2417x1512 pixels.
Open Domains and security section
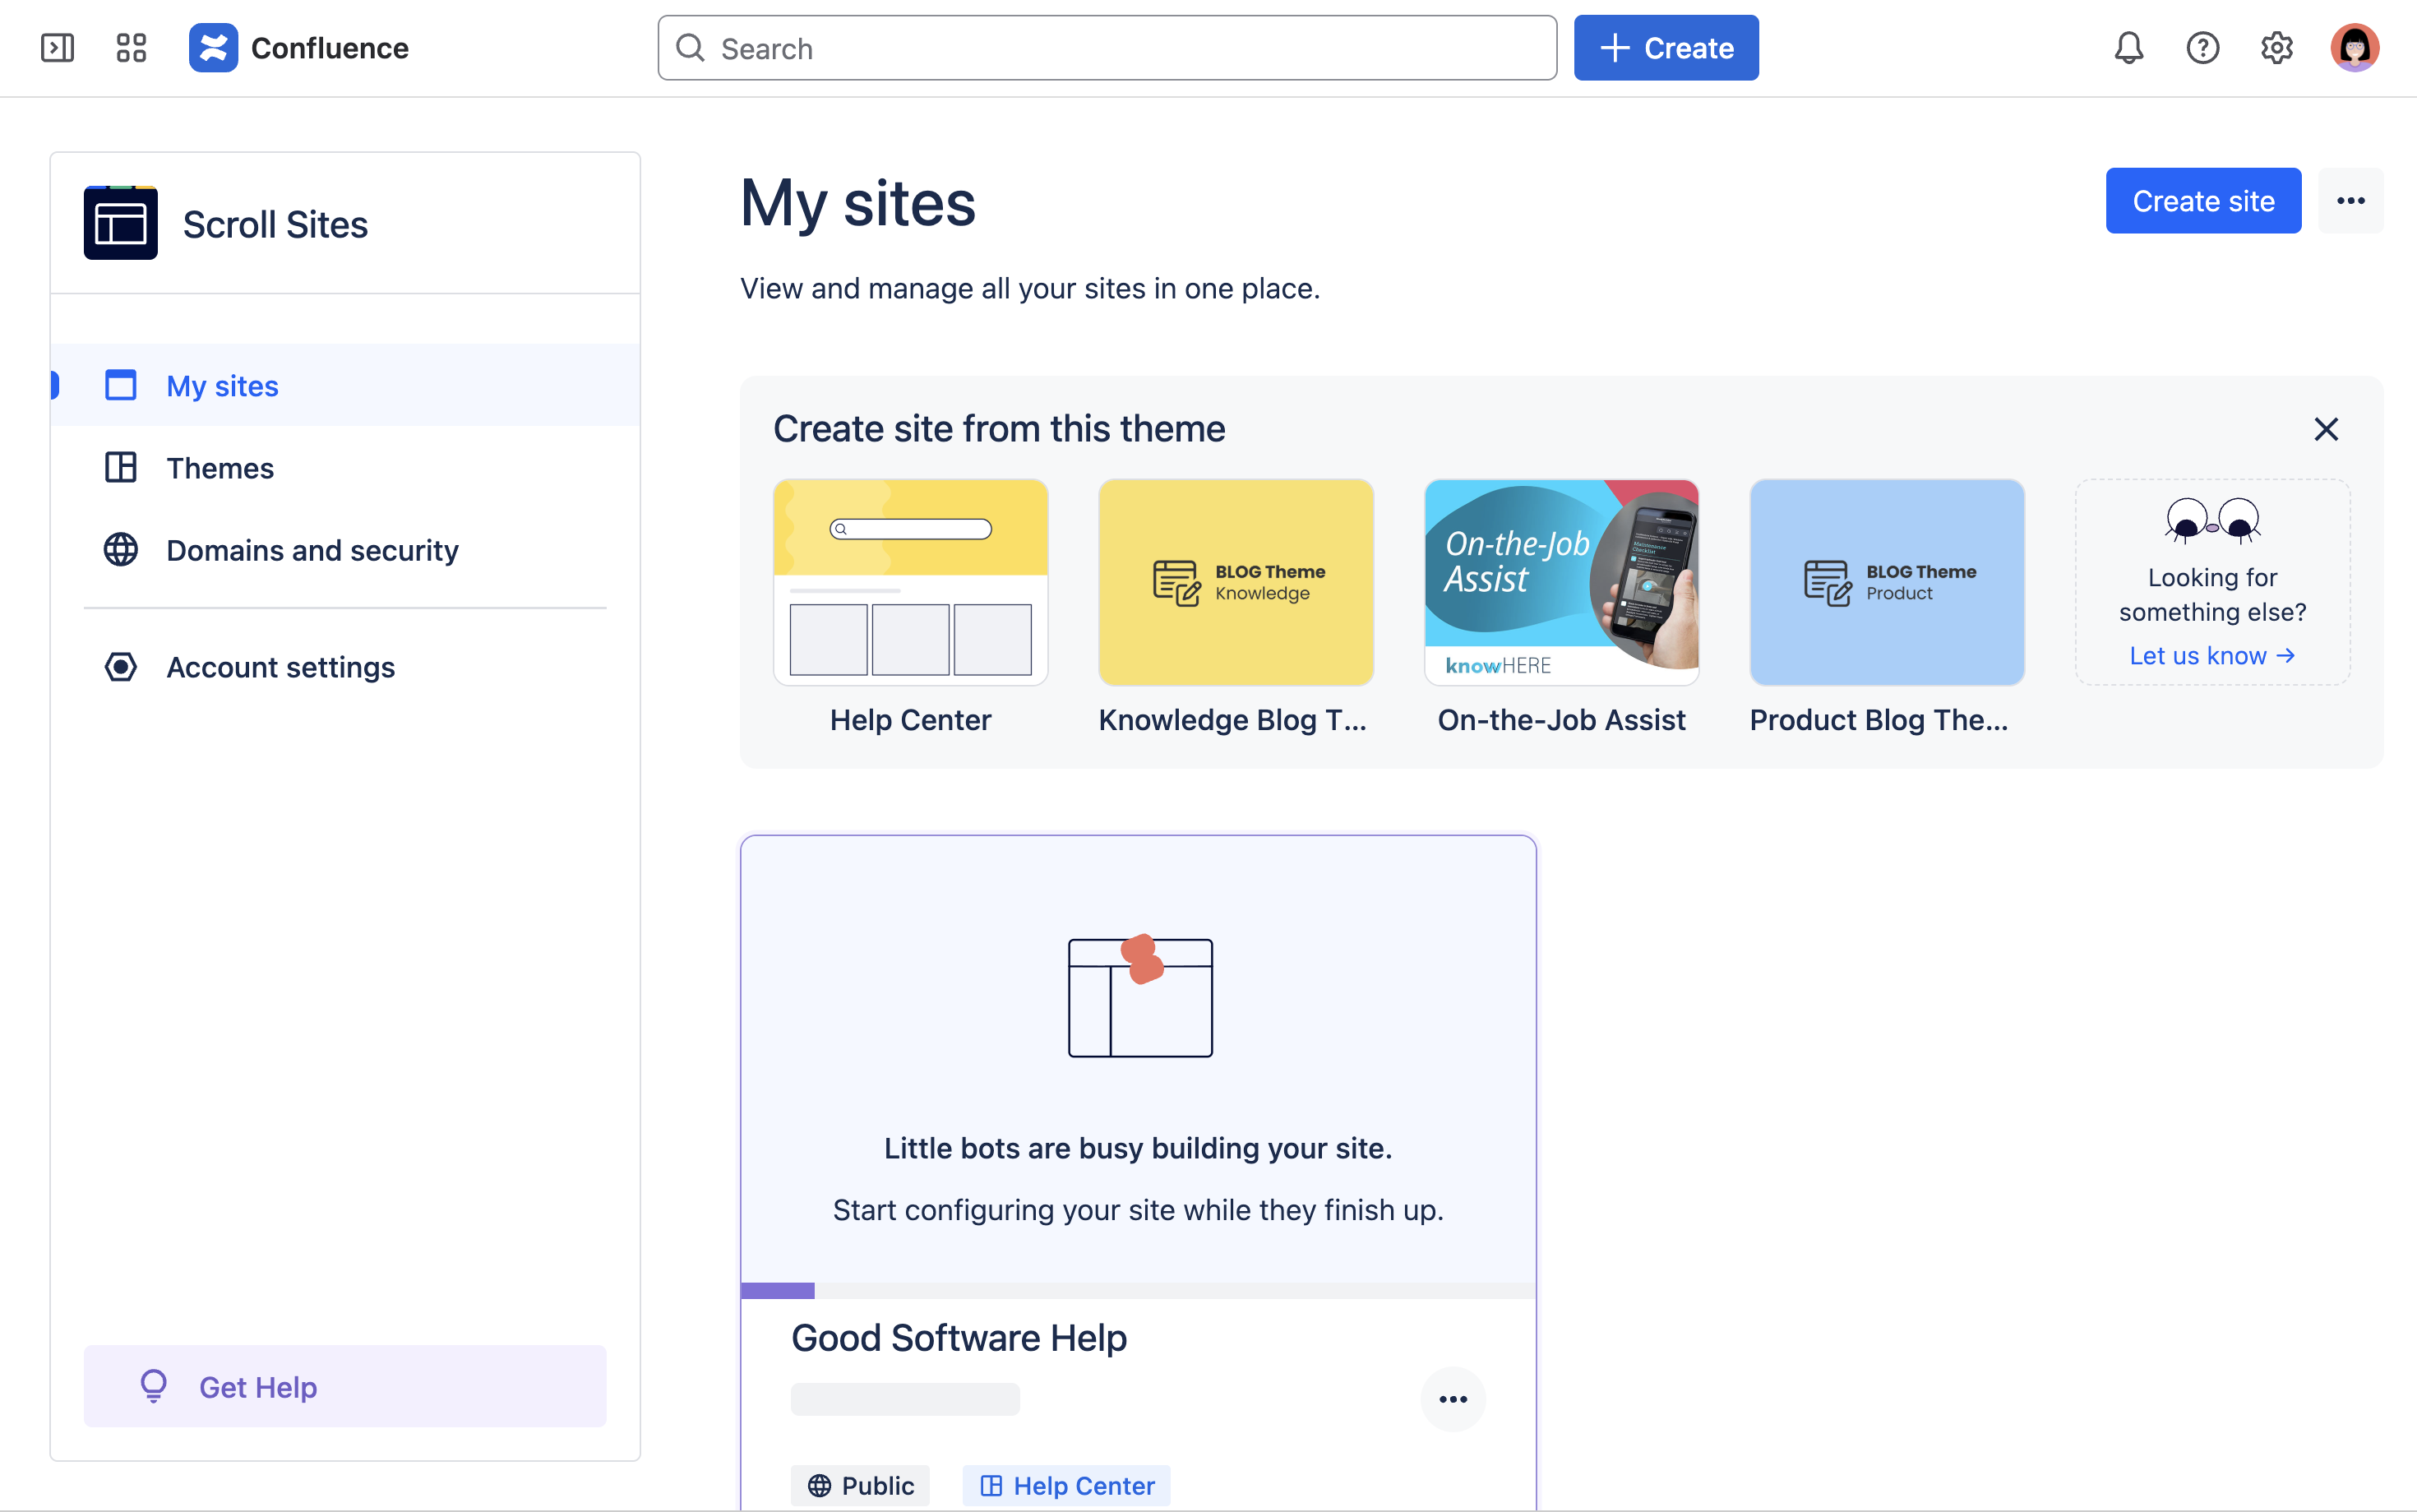pyautogui.click(x=312, y=550)
